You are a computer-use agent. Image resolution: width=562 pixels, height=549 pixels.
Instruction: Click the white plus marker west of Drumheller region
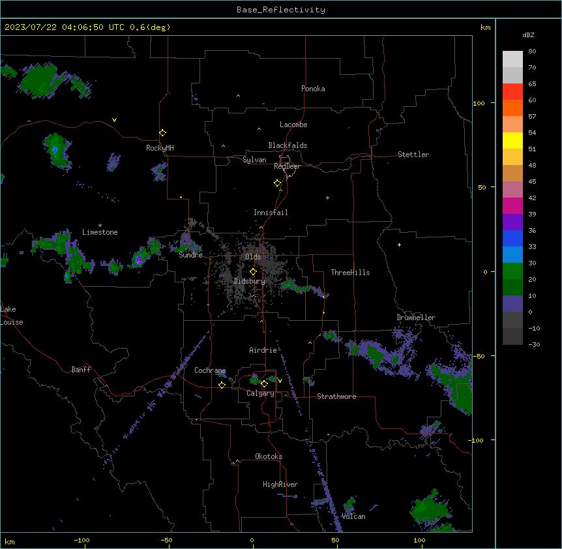click(x=399, y=245)
